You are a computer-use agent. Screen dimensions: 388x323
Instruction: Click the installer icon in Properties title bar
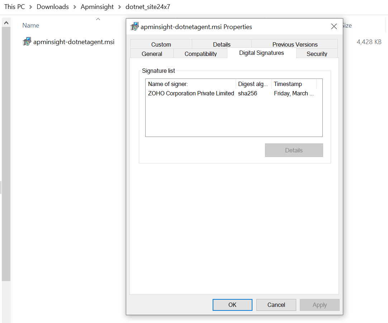[134, 27]
